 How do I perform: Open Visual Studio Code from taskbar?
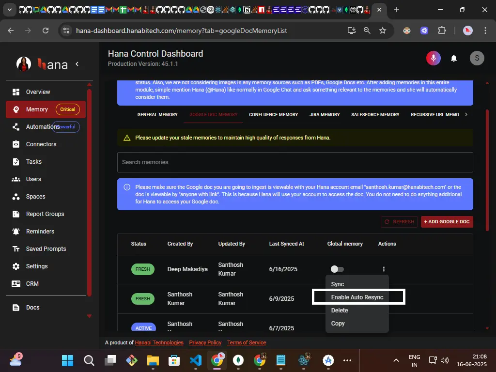[196, 360]
